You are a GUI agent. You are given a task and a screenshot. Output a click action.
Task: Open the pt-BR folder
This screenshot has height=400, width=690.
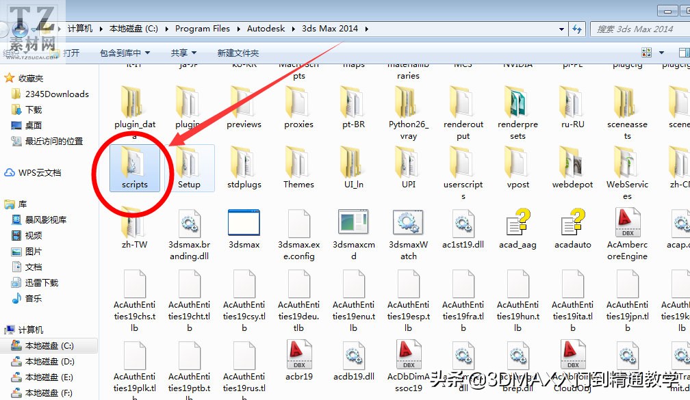point(353,108)
